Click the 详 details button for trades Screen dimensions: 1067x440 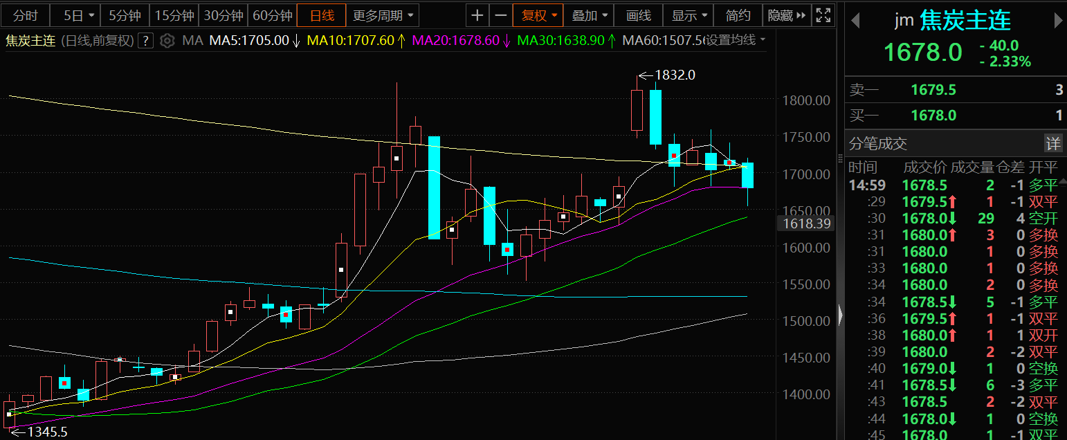(1052, 144)
